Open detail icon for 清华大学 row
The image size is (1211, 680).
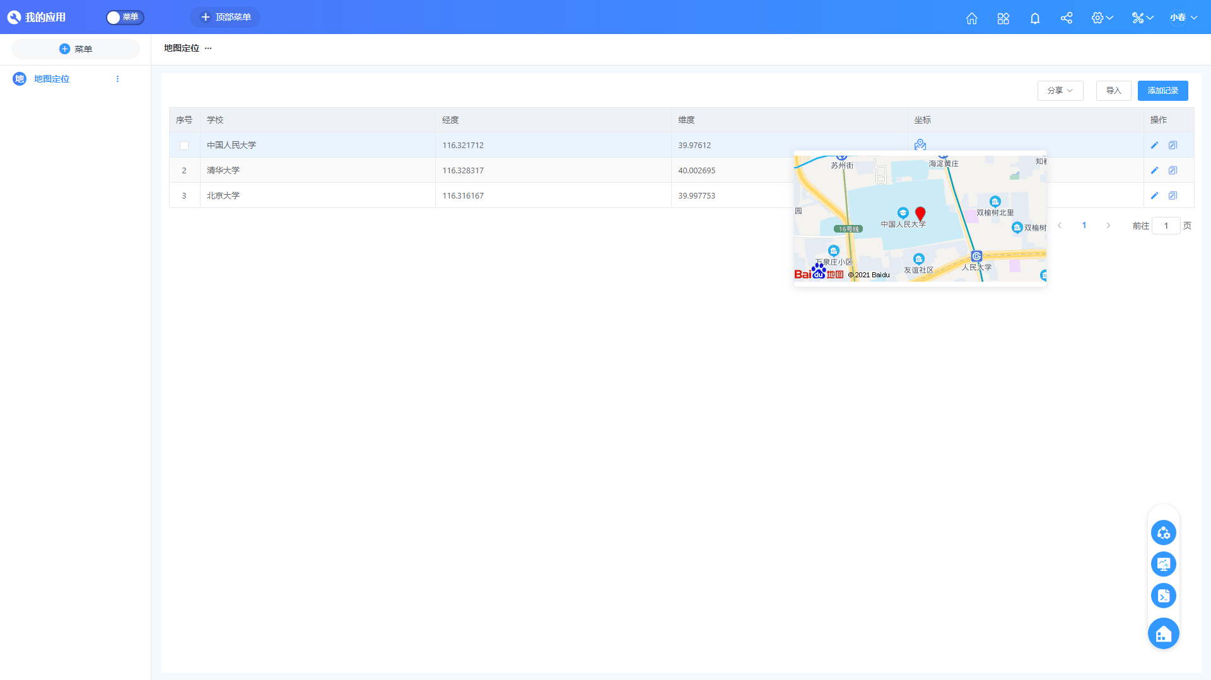[1173, 170]
